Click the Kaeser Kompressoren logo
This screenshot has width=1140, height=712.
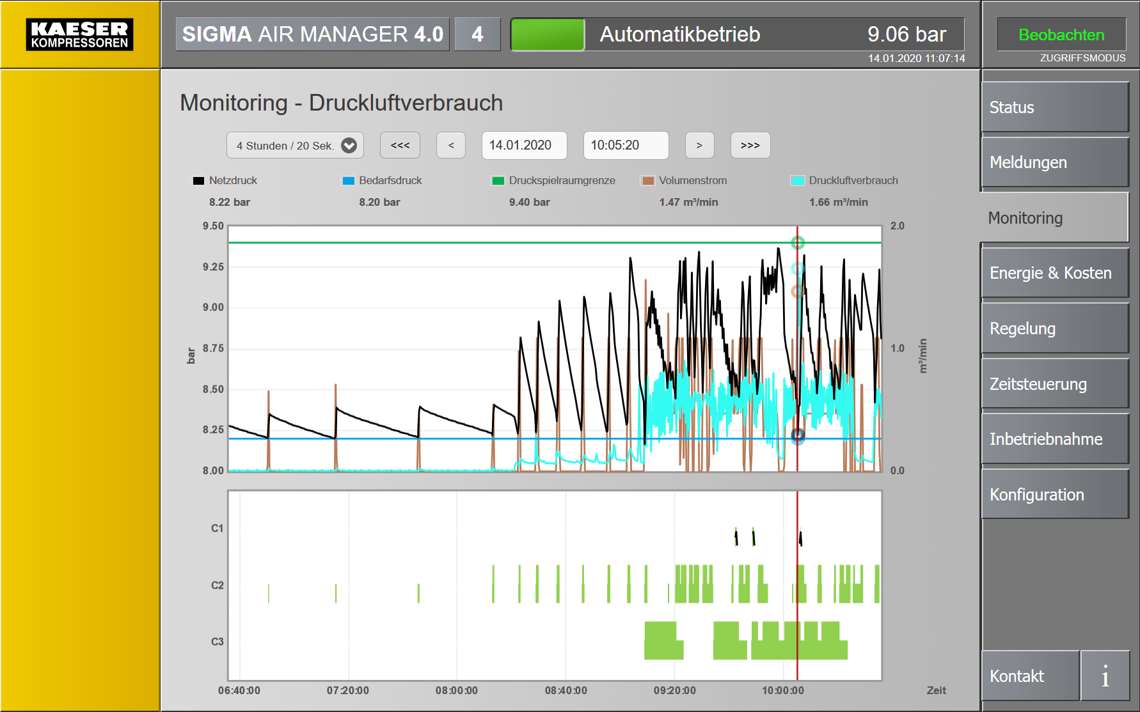coord(79,35)
